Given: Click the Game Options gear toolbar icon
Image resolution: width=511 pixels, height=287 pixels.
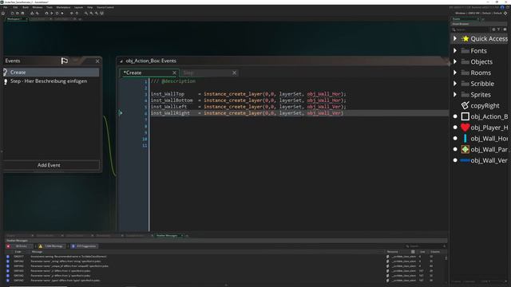Looking at the screenshot, I should coord(71,13).
